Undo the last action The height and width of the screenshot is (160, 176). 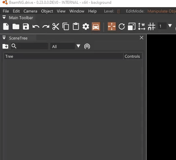[36, 26]
